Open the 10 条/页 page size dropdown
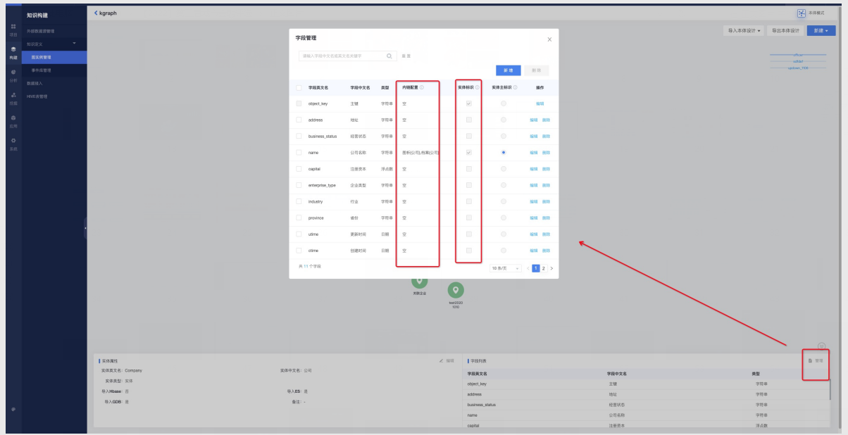The height and width of the screenshot is (435, 848). tap(506, 268)
